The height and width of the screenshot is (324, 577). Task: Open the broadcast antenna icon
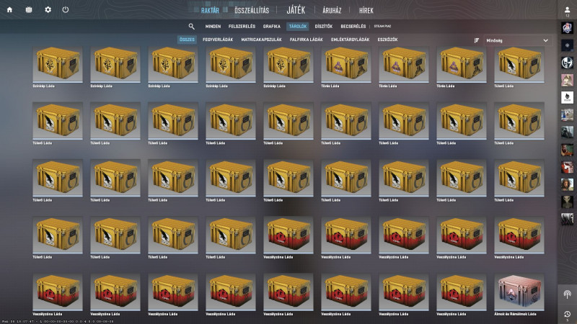tap(567, 294)
